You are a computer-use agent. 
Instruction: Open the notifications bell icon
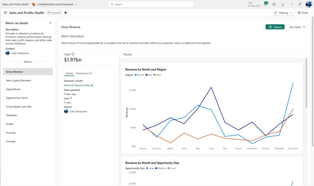(266, 4)
